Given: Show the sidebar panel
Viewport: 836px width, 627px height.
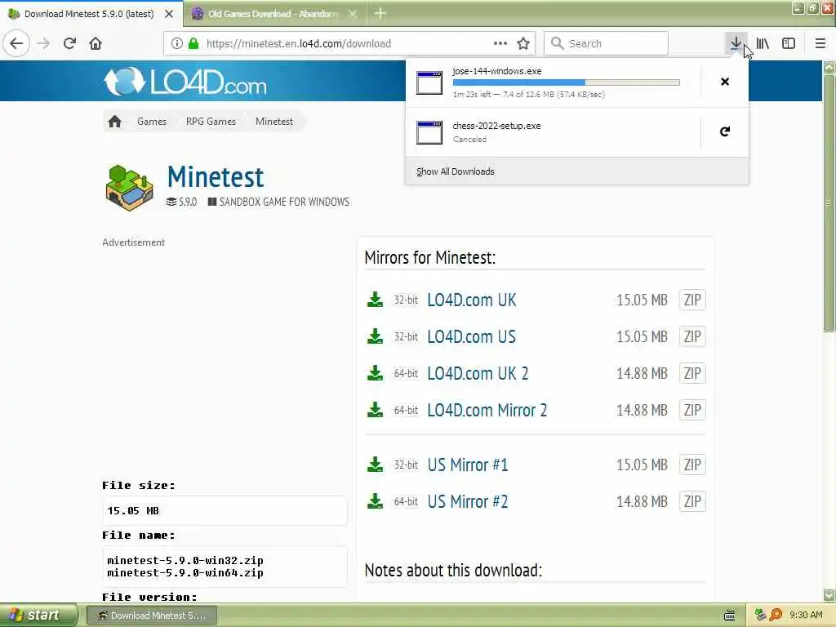Looking at the screenshot, I should click(789, 43).
